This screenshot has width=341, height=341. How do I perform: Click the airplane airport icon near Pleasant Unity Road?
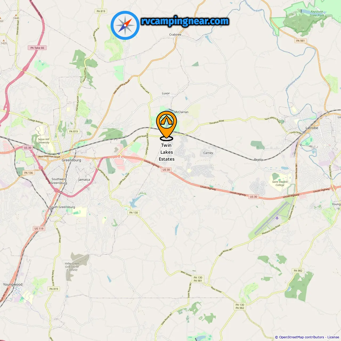(277, 218)
